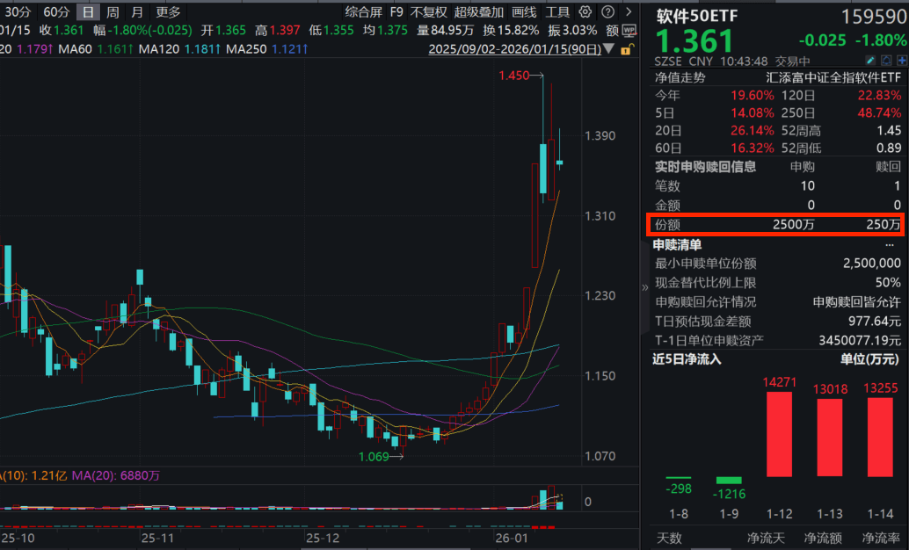The width and height of the screenshot is (909, 550).
Task: Click the help question mark icon
Action: (x=609, y=11)
